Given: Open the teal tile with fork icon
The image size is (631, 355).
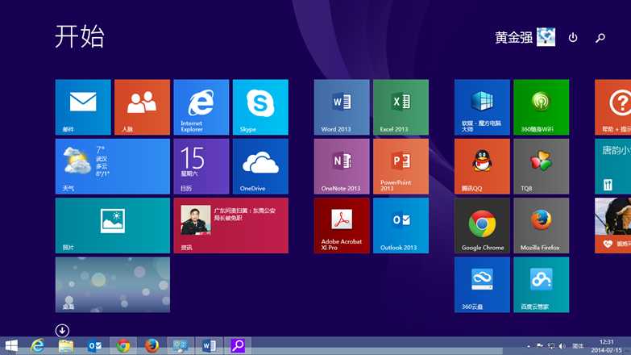Looking at the screenshot, I should pos(613,166).
